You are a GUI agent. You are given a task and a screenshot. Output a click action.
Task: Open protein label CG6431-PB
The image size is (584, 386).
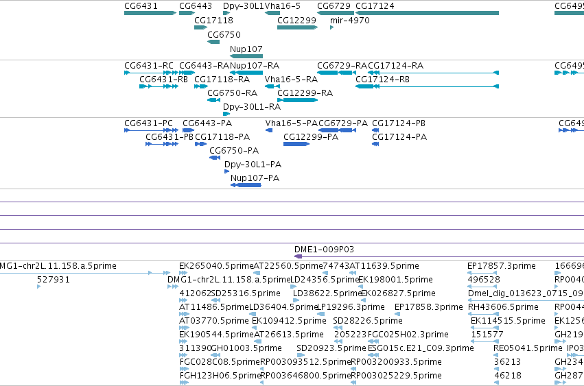170,137
